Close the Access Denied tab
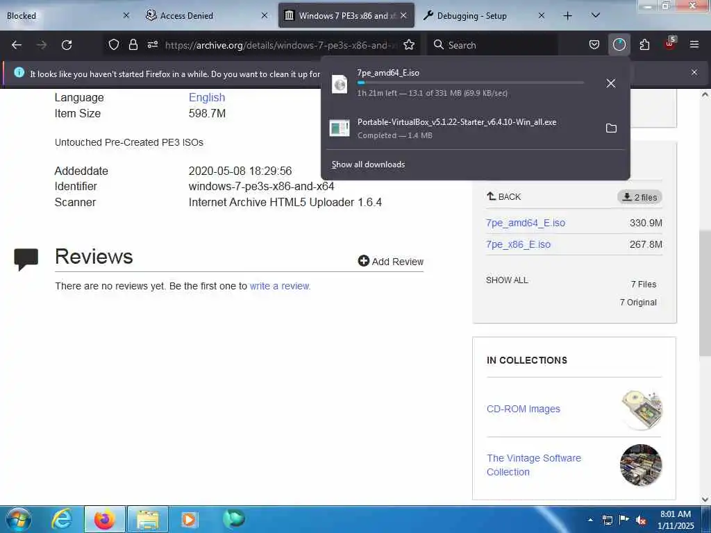The image size is (711, 533). coord(265,16)
